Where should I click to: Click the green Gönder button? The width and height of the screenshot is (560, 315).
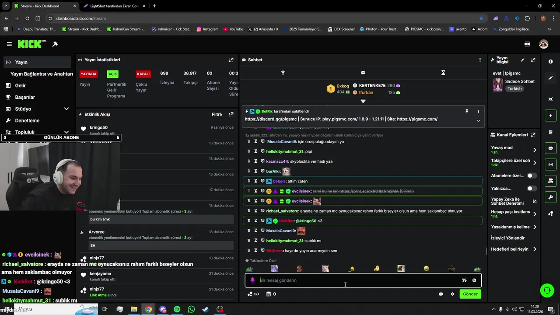click(x=470, y=294)
